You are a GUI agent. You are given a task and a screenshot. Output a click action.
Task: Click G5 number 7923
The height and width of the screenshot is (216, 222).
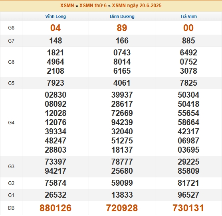tap(55, 83)
